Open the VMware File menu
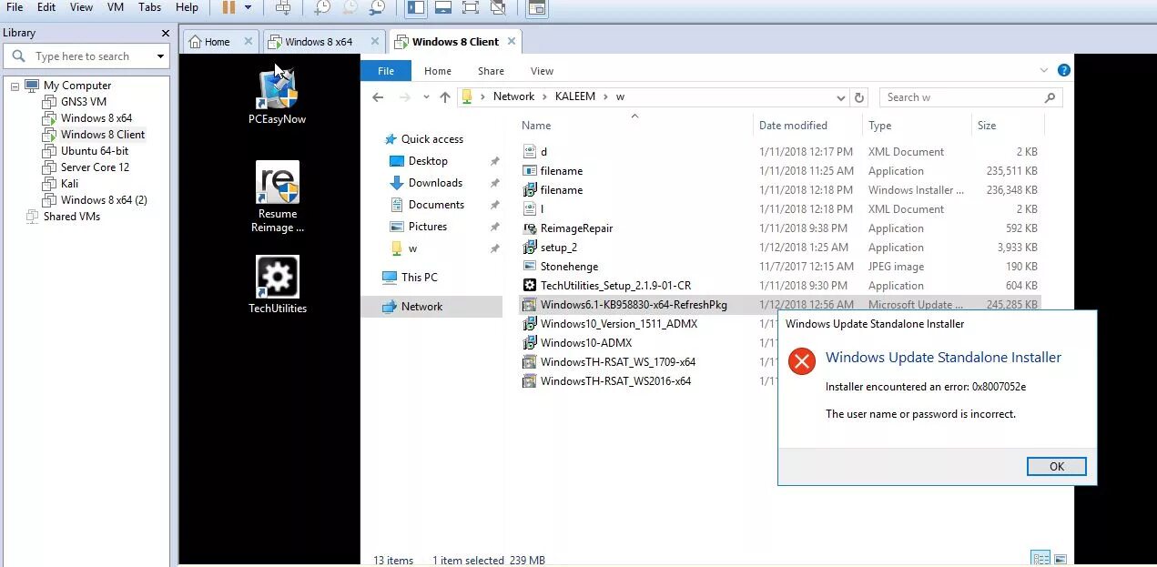This screenshot has height=567, width=1157. point(15,7)
